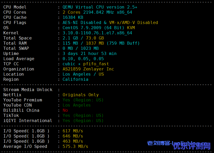Click the Total RAM usage value
This screenshot has width=214, height=153.
tap(101, 43)
